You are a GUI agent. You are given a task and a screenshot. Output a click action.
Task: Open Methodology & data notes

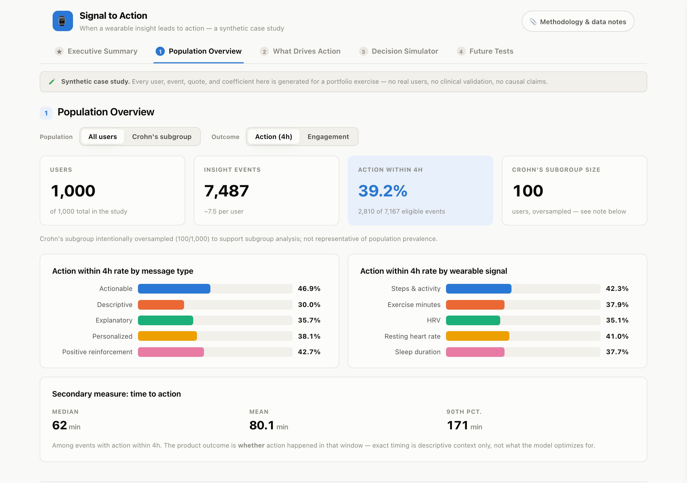coord(578,21)
